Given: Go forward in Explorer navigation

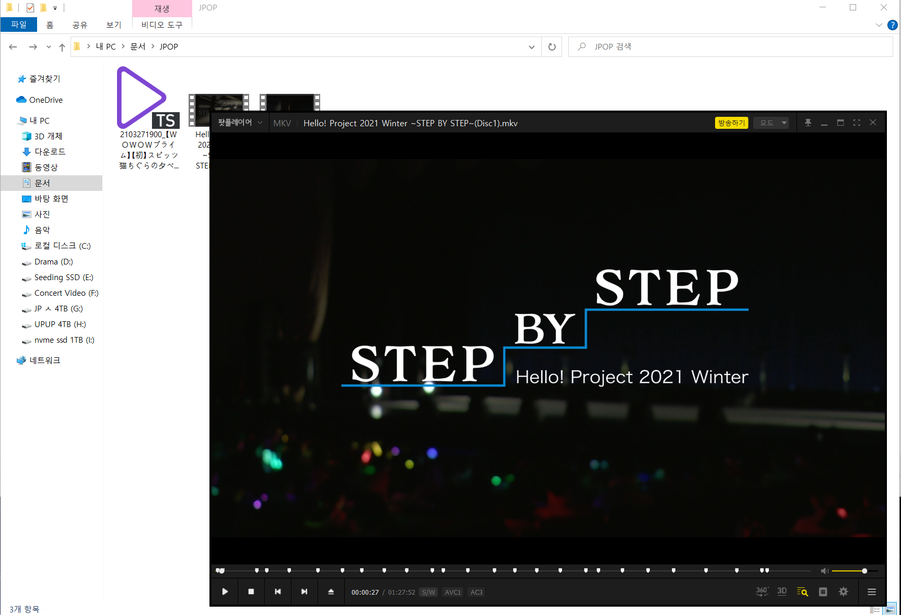Looking at the screenshot, I should (33, 47).
